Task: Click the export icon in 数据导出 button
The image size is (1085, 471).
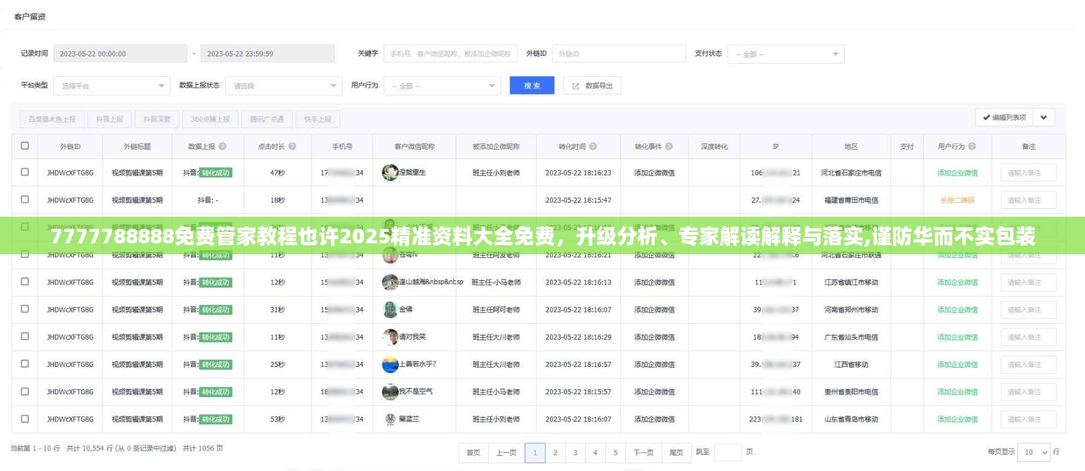Action: point(575,86)
